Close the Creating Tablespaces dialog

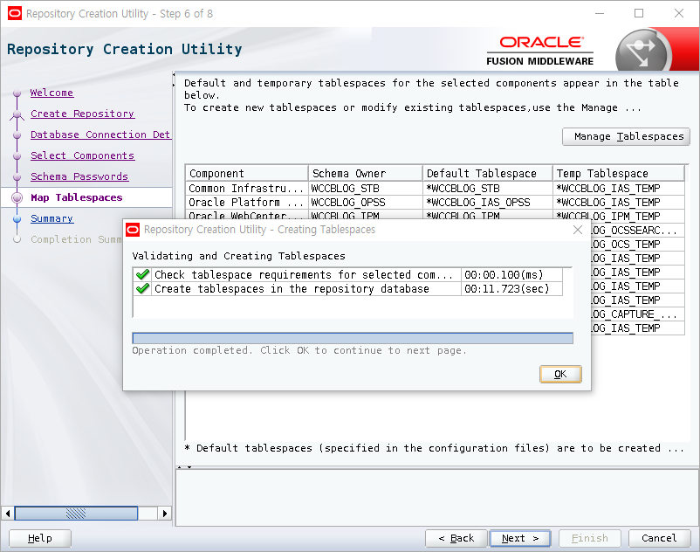[x=577, y=230]
